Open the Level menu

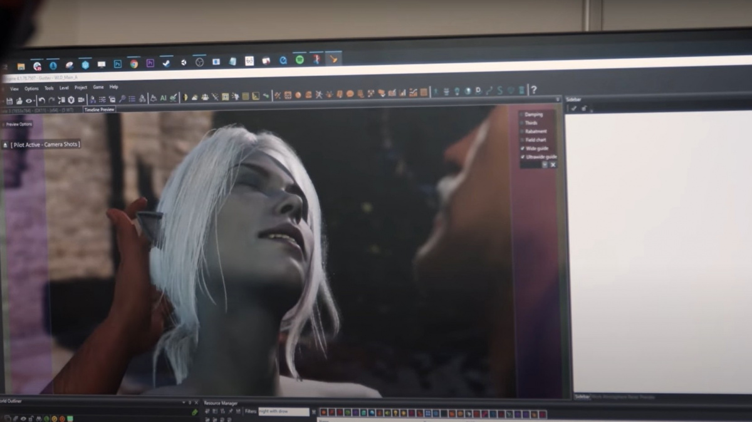(x=64, y=88)
